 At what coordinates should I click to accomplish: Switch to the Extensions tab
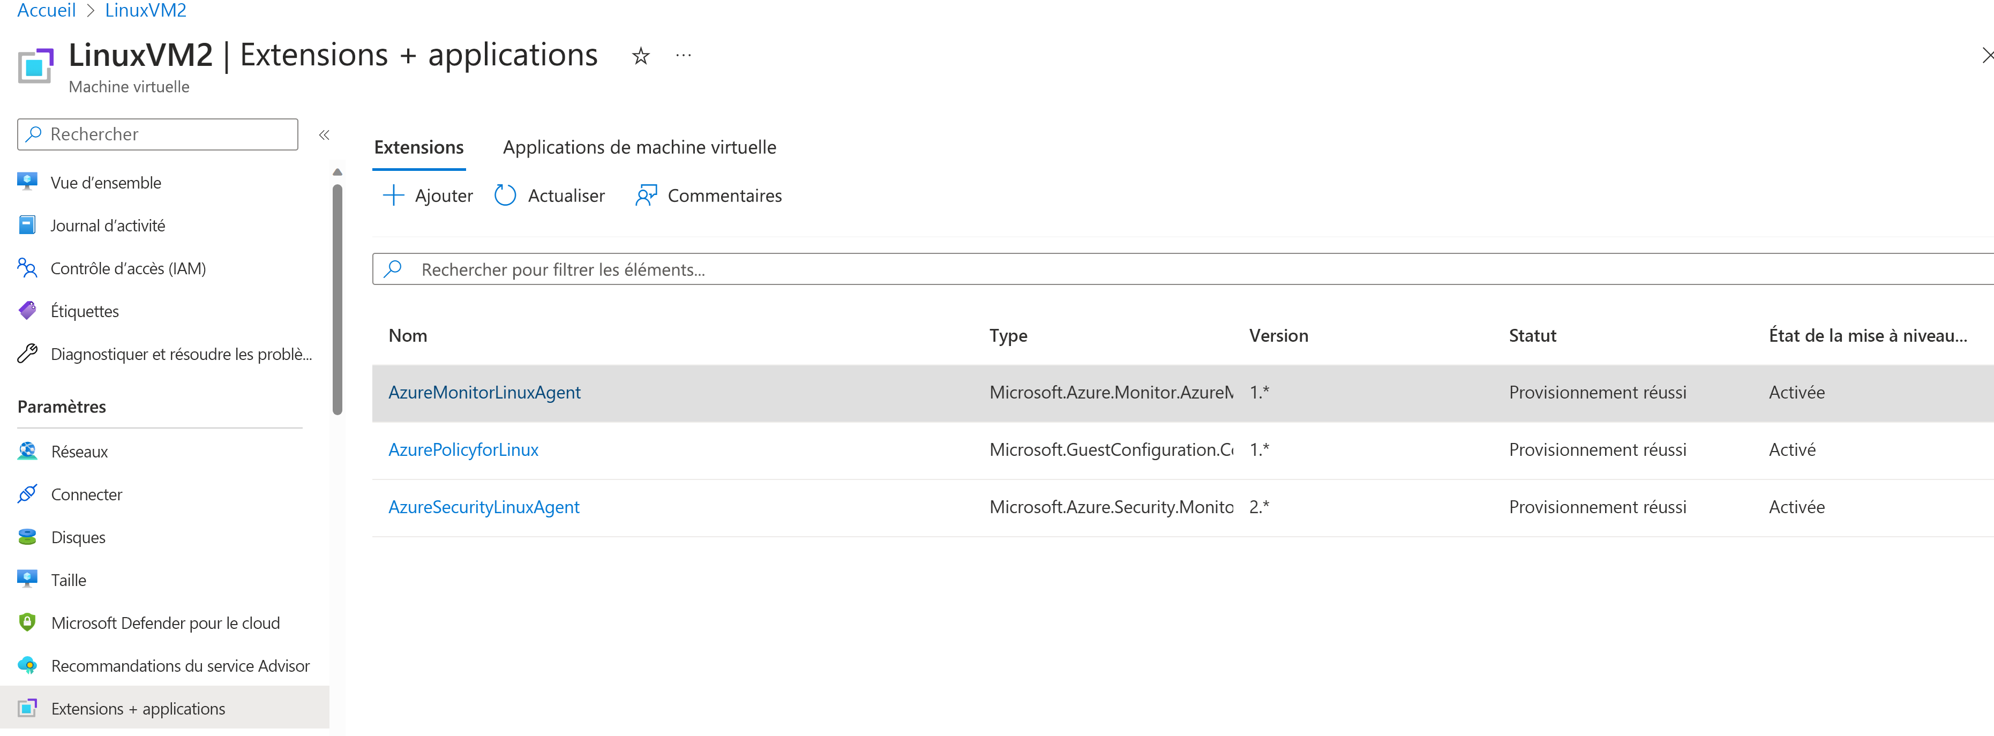[x=419, y=147]
